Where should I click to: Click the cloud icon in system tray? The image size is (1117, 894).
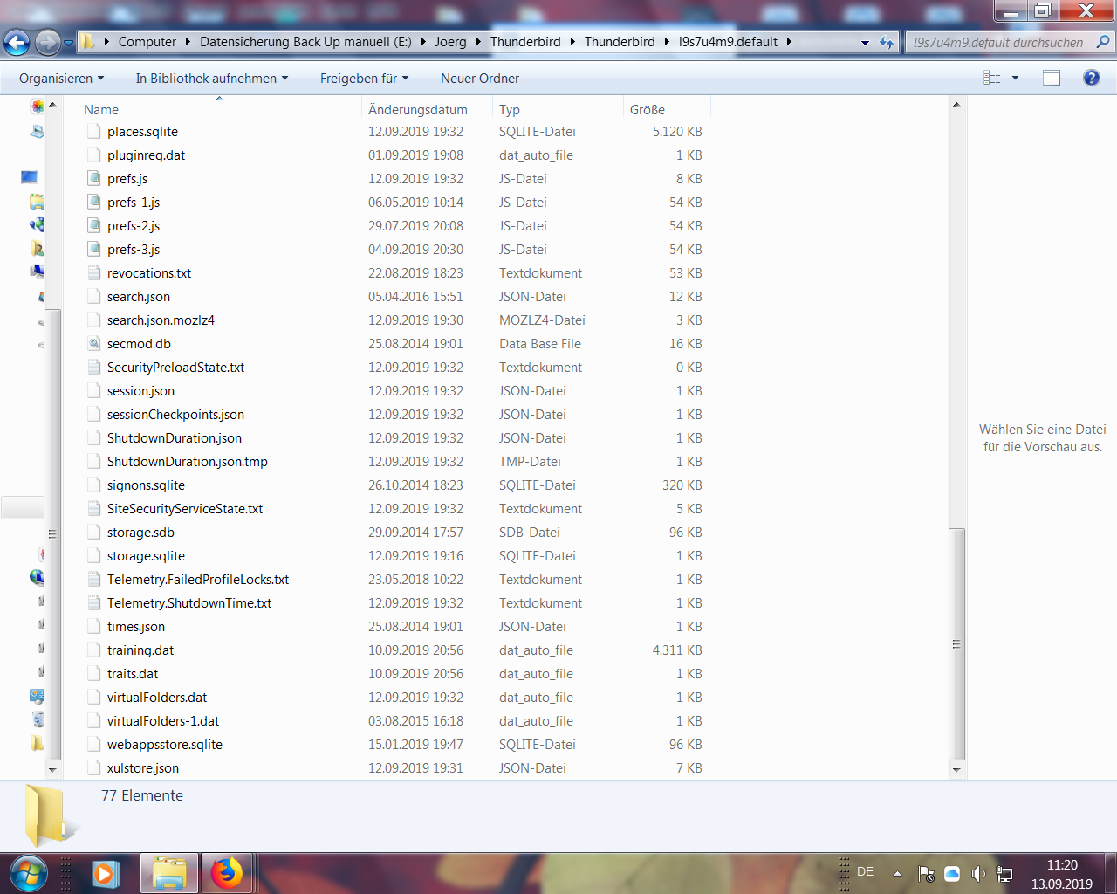952,873
